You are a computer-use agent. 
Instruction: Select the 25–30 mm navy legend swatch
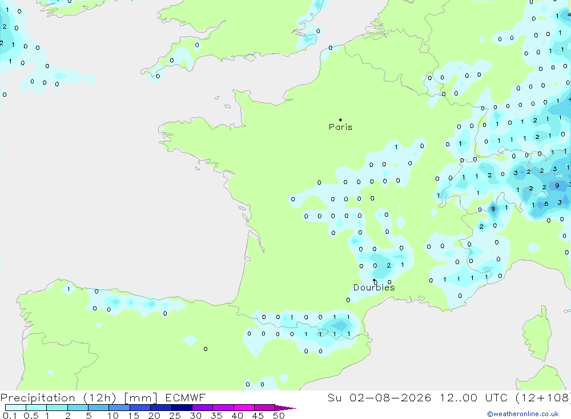[x=182, y=408]
